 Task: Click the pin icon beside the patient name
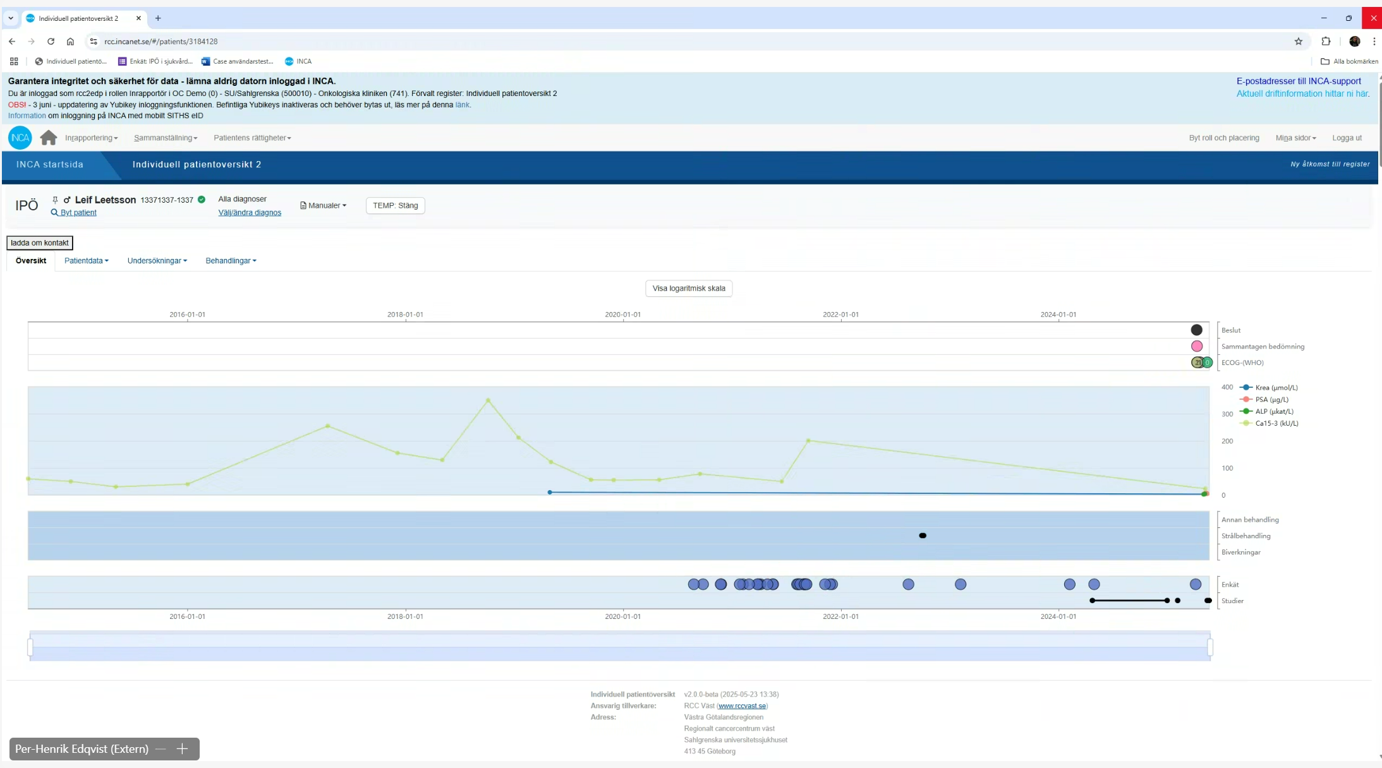coord(56,200)
